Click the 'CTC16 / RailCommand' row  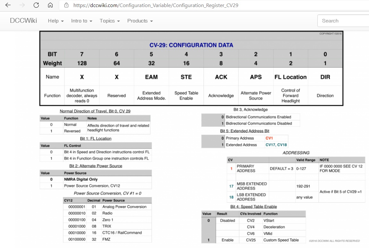click(x=107, y=233)
